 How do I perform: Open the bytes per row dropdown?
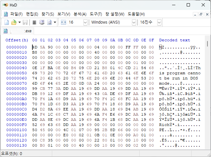coord(85,22)
